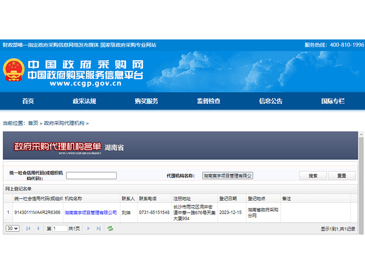
Task: Click row number 1 cell
Action: click(x=8, y=212)
